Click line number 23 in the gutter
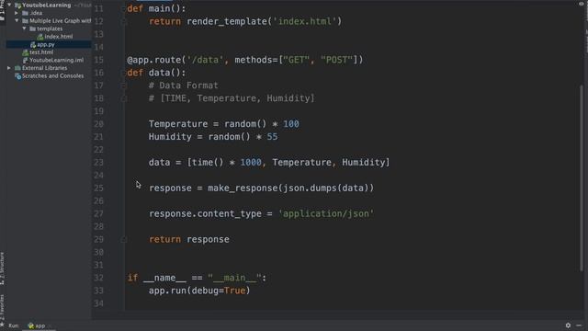The image size is (588, 331). point(98,163)
